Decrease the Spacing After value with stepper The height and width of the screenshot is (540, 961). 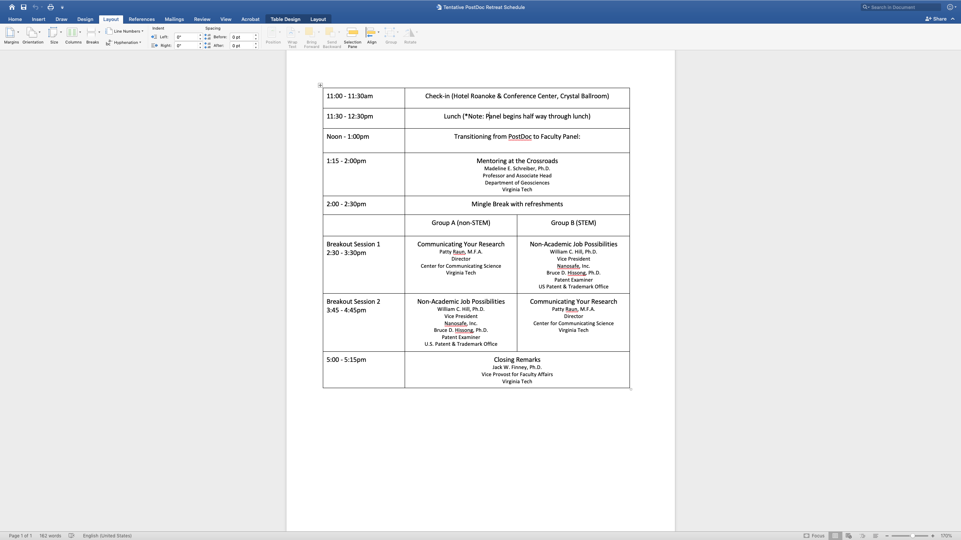(256, 47)
